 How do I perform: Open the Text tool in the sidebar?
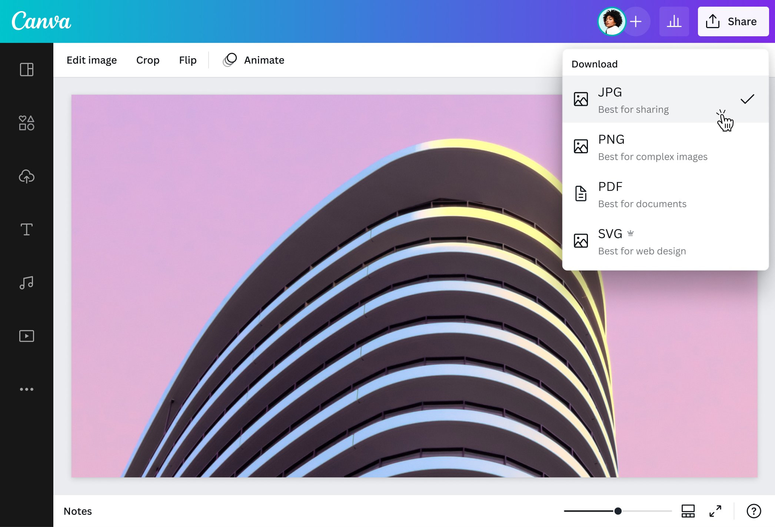[x=26, y=229]
